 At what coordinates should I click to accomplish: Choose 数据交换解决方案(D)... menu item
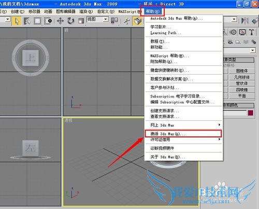[183, 79]
